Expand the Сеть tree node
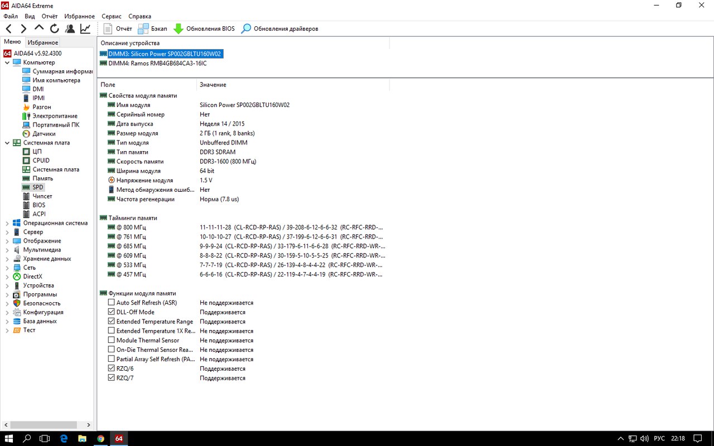 7,268
